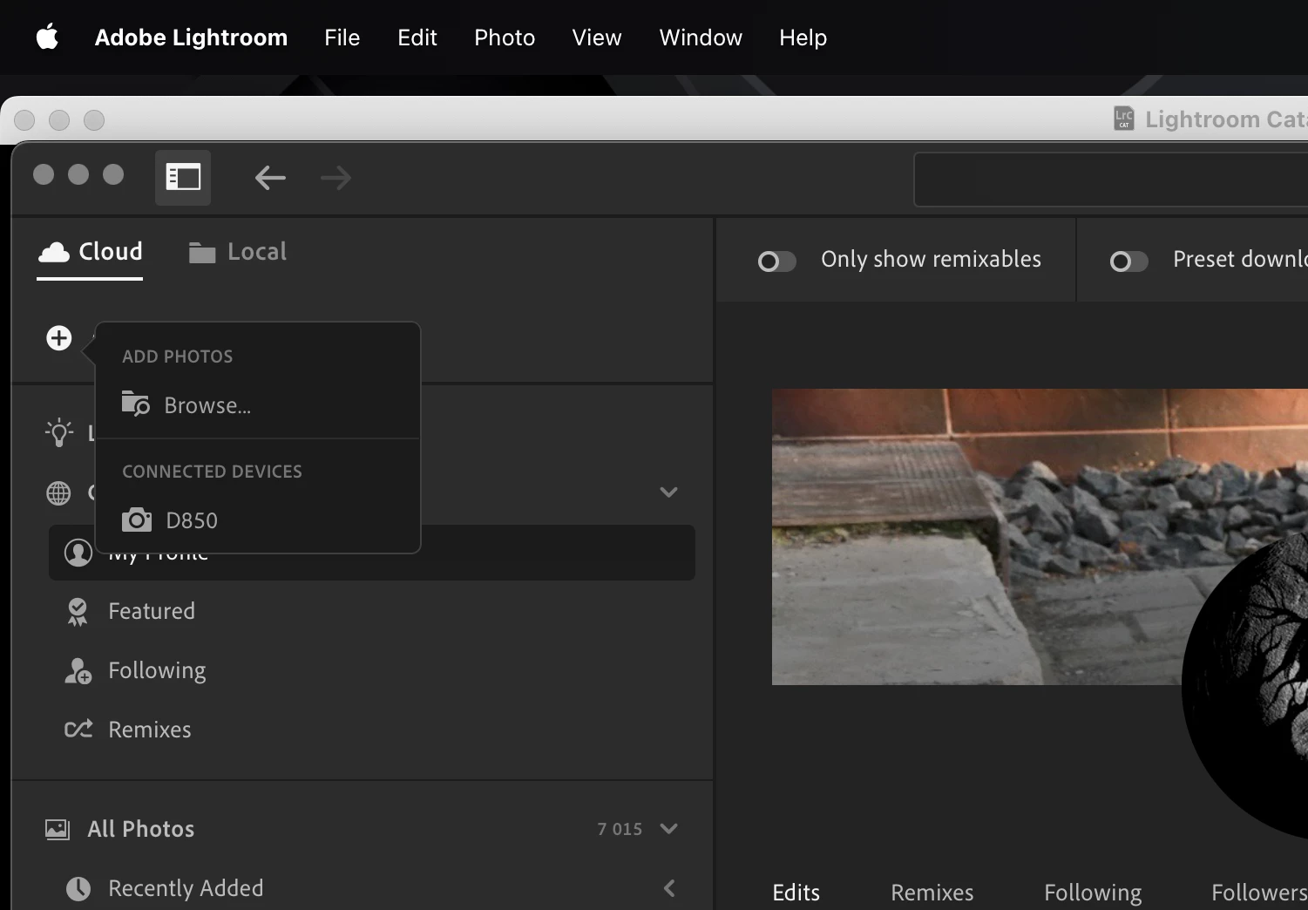Open the Edit menu
1308x910 pixels.
[417, 37]
